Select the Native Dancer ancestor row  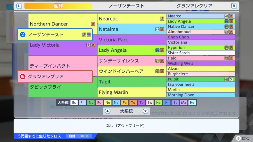(201, 27)
